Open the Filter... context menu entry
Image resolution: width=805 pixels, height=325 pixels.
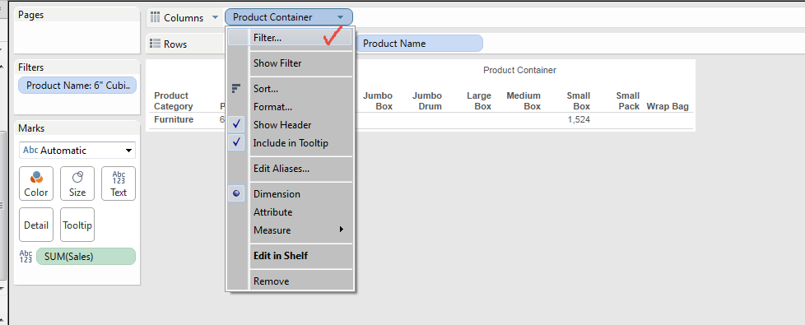click(x=290, y=38)
